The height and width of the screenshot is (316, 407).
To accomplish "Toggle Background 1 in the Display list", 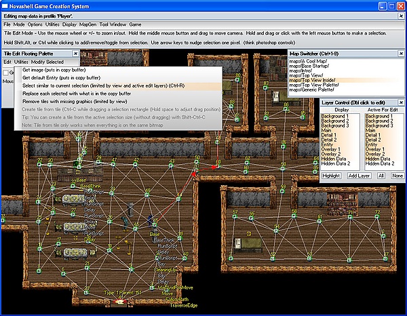I will tap(336, 116).
